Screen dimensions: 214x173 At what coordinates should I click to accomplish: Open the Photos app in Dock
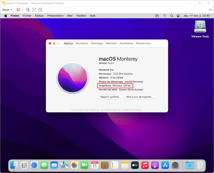74,165
